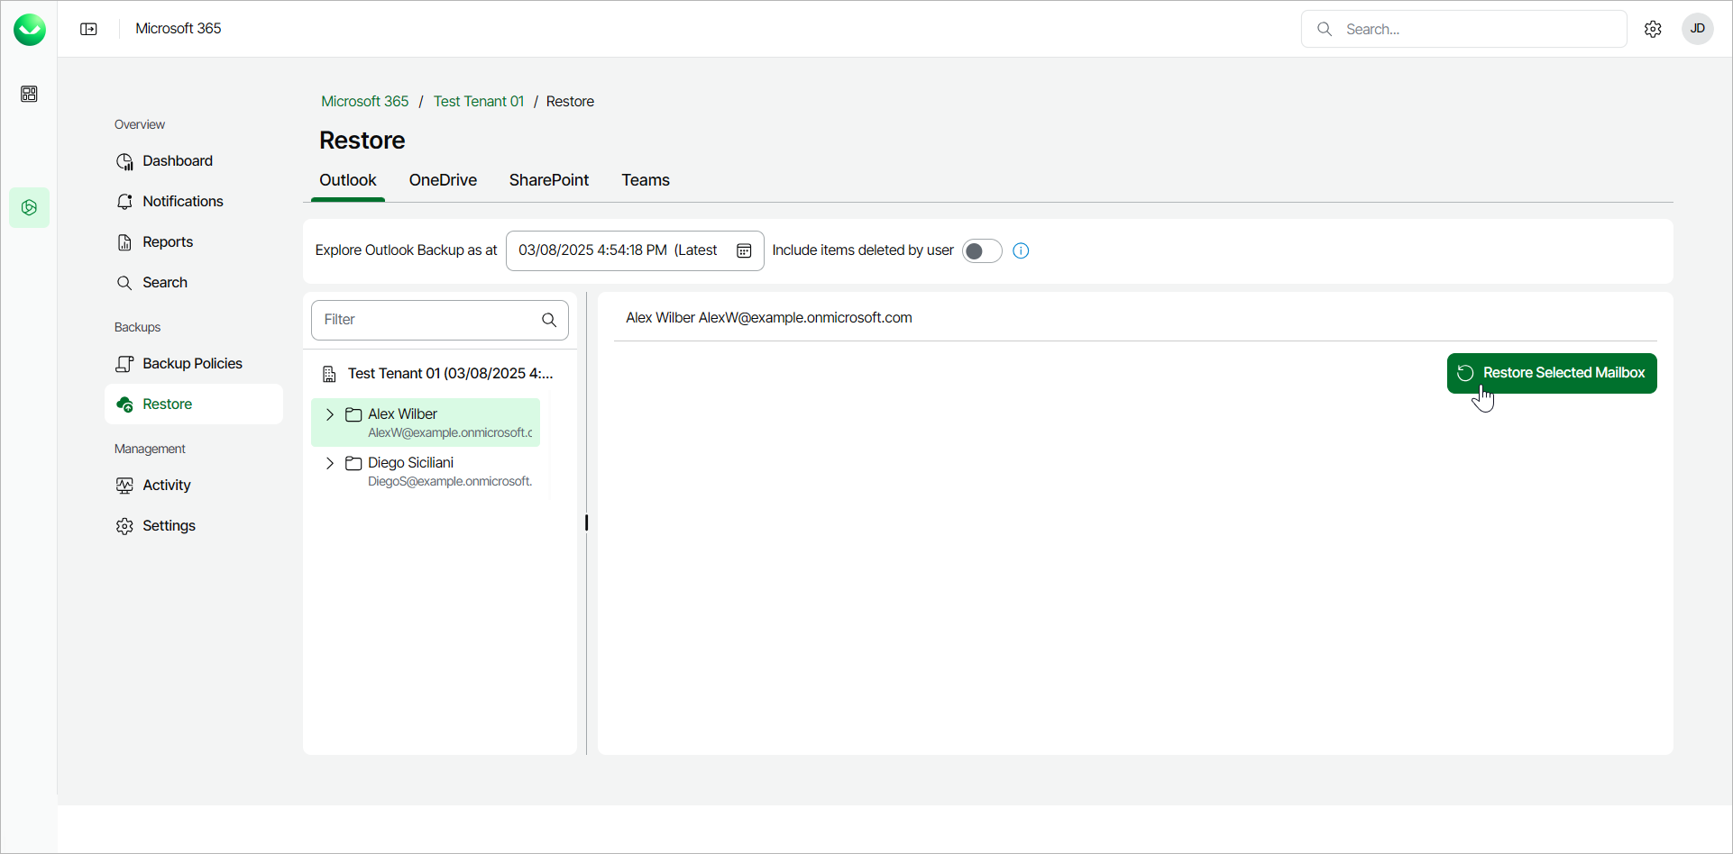
Task: Select the Alex Wilber mailbox row
Action: 426,422
